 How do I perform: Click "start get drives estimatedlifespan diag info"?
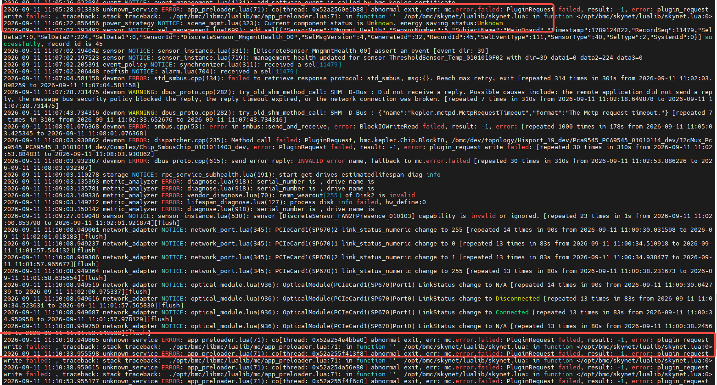click(x=359, y=175)
